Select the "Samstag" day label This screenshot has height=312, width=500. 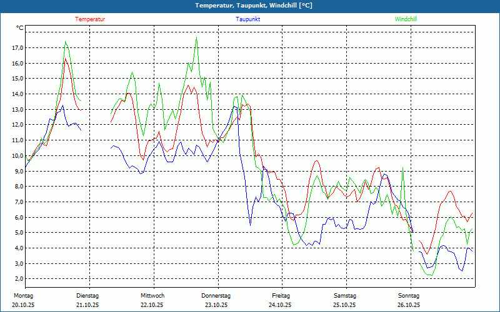coord(345,295)
